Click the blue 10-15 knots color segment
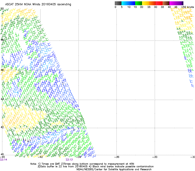 point(132,3)
